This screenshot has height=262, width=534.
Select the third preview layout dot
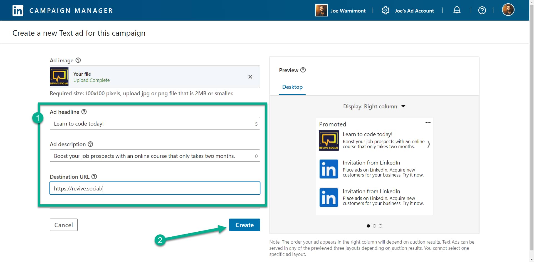point(380,226)
